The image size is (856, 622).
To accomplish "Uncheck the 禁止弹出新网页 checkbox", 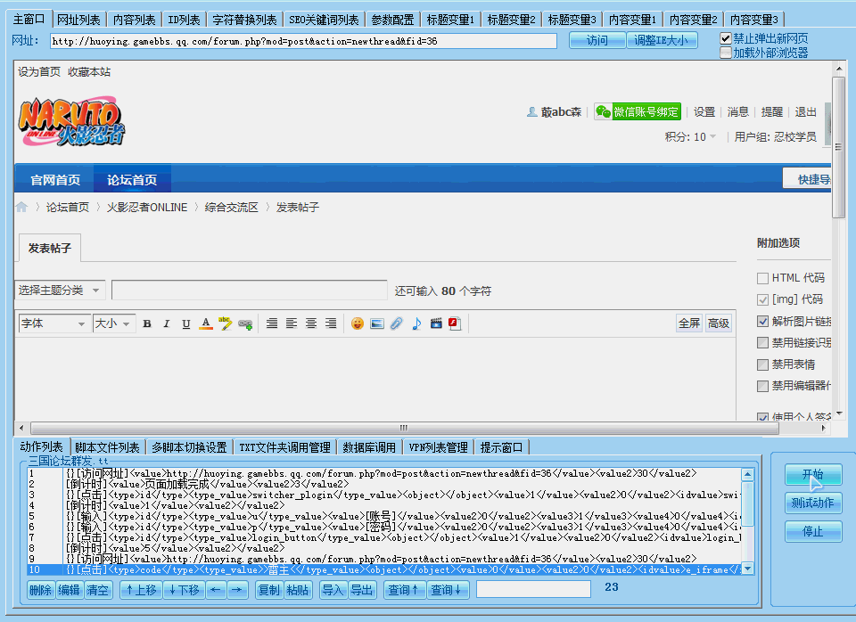I will tap(726, 38).
